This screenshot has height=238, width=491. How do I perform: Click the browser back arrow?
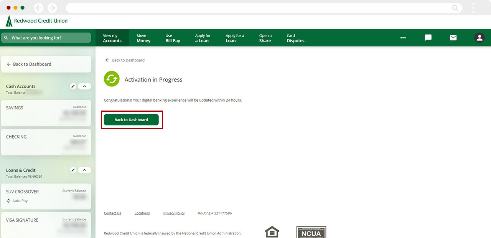click(x=39, y=8)
